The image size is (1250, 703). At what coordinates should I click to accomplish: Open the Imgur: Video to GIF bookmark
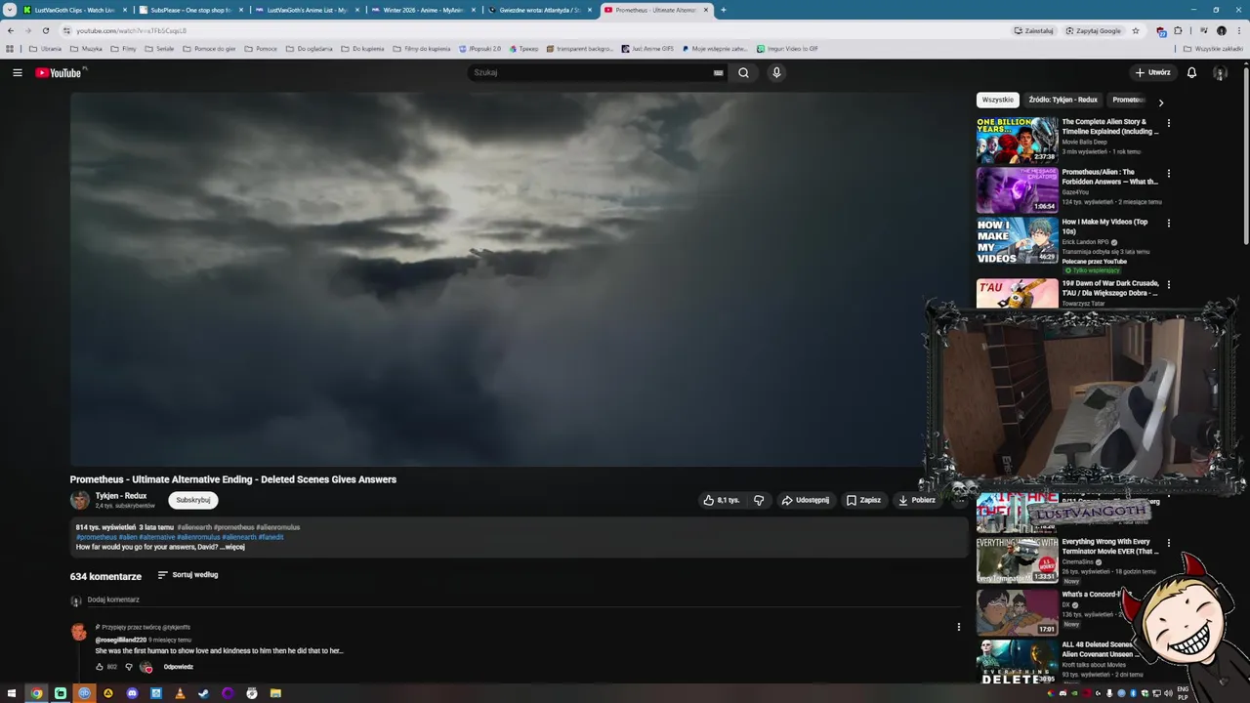(787, 48)
